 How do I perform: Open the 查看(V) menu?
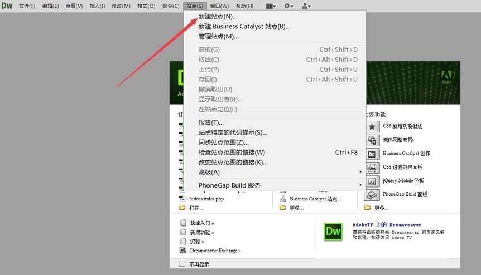tap(74, 6)
